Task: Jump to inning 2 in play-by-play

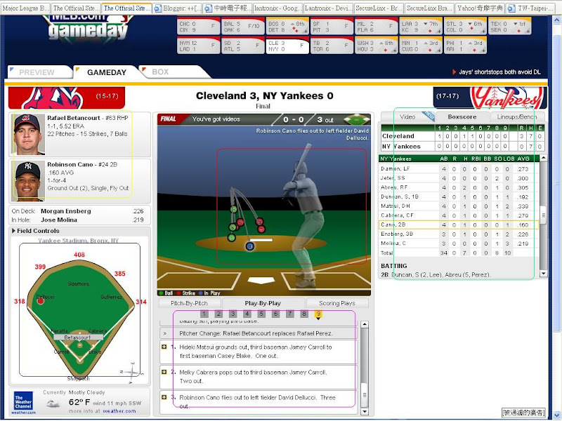Action: coord(218,314)
